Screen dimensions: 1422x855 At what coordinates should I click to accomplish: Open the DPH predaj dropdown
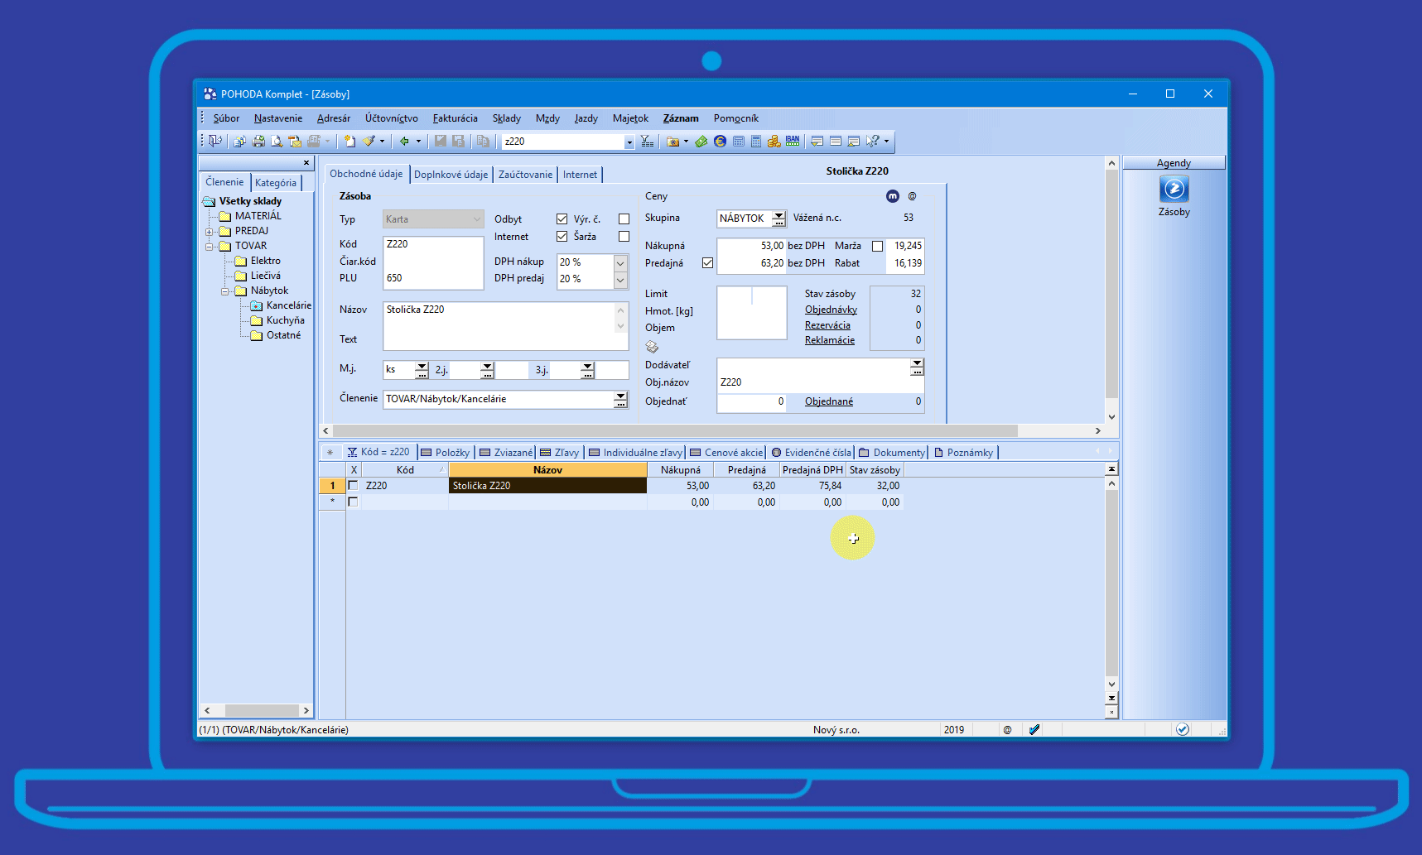(620, 280)
